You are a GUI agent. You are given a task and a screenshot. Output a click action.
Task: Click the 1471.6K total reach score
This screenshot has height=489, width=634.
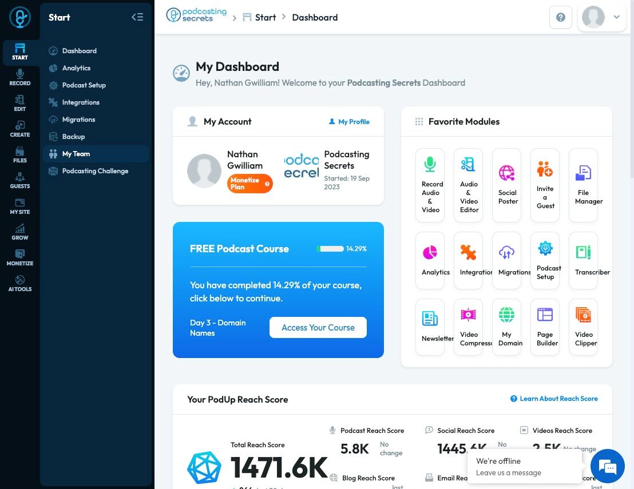pyautogui.click(x=279, y=468)
